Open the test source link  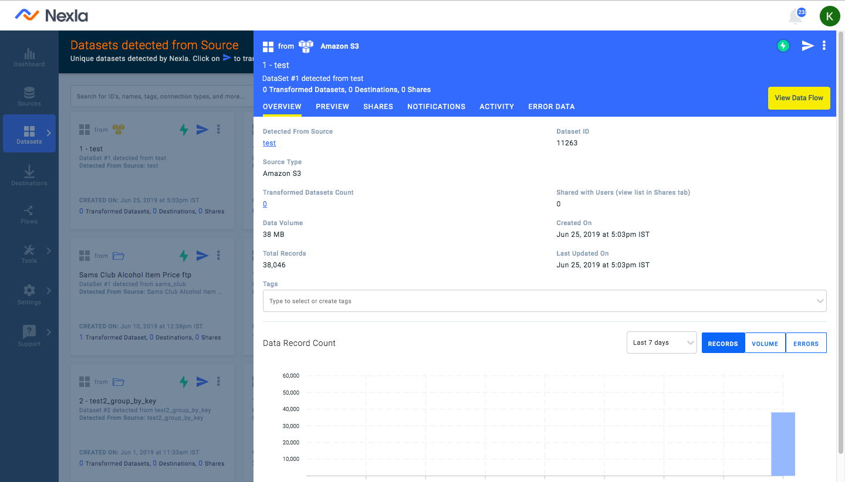pos(269,143)
